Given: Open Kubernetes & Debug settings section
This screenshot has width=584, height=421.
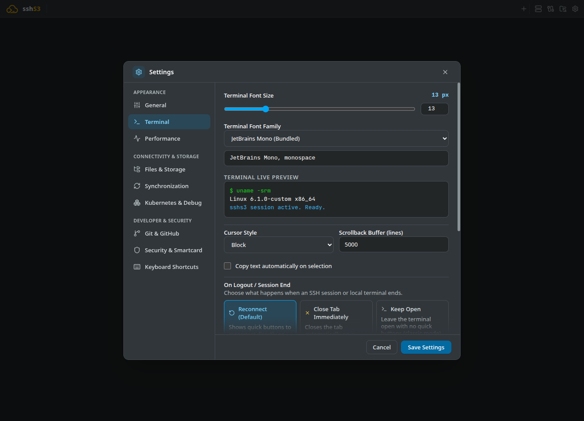Looking at the screenshot, I should [x=169, y=203].
